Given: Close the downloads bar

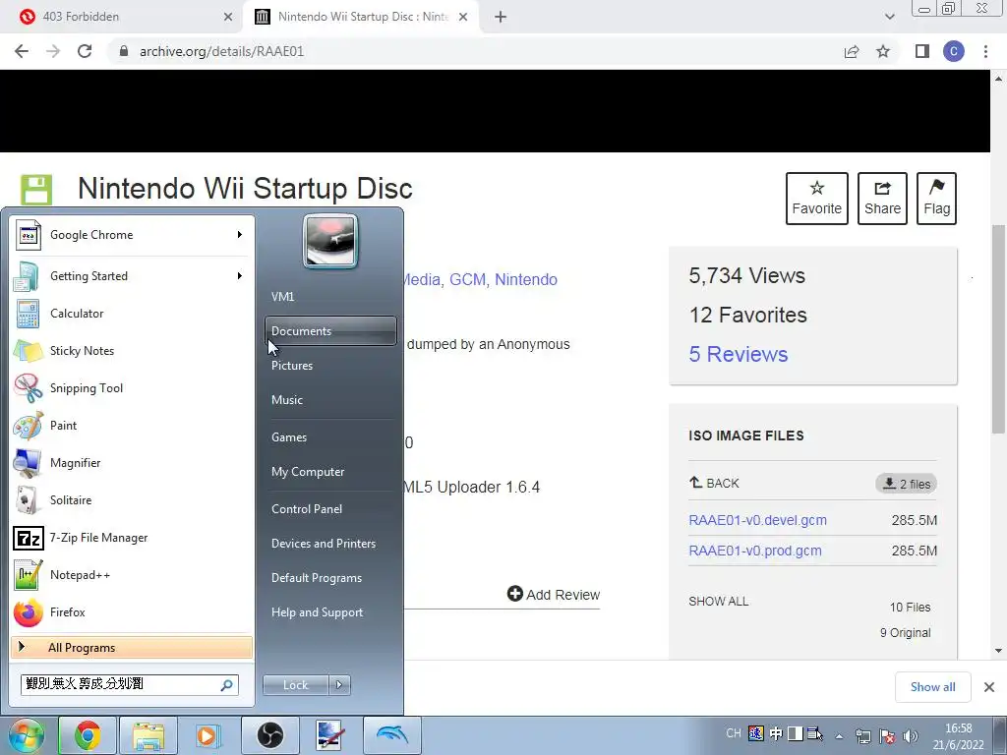Looking at the screenshot, I should click(x=989, y=687).
